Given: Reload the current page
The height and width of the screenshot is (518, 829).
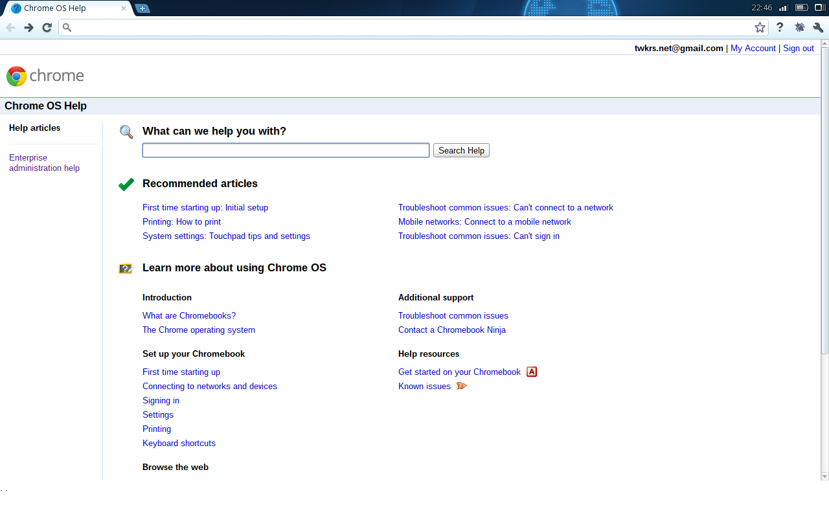Looking at the screenshot, I should pos(47,27).
